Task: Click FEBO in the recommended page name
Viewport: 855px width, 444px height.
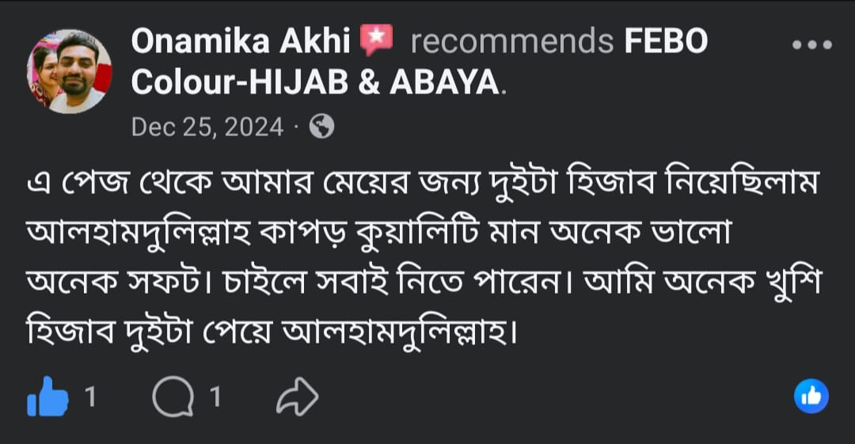Action: point(666,42)
